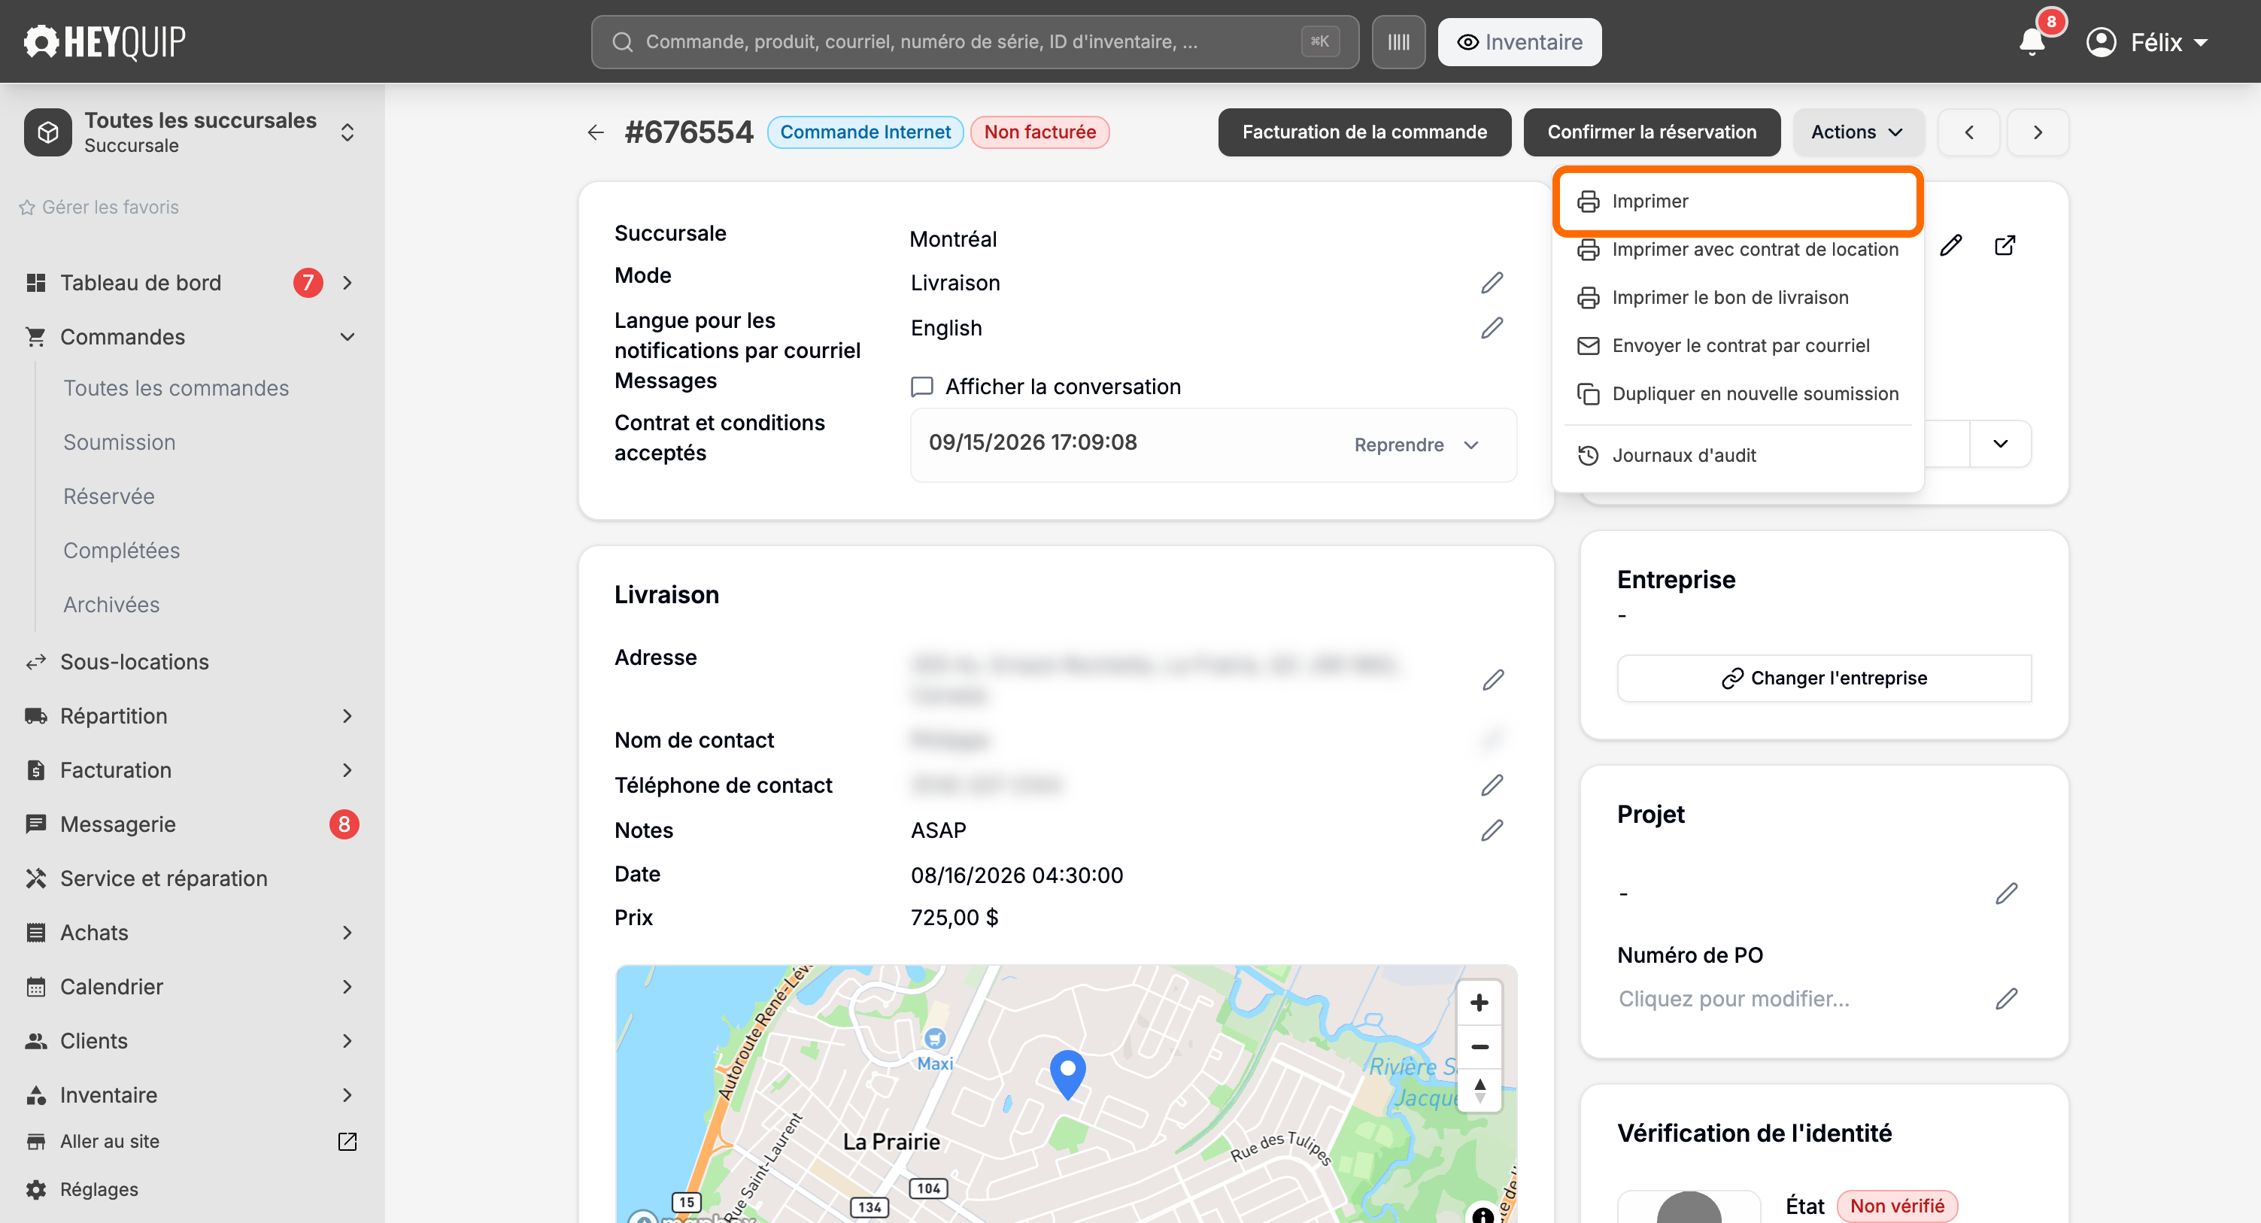The height and width of the screenshot is (1223, 2261).
Task: Edit customer pencil icon near Actions menu
Action: point(1950,245)
